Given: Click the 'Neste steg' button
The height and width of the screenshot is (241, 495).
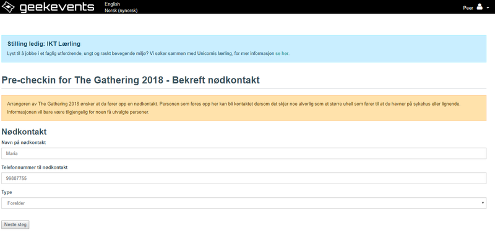Looking at the screenshot, I should pos(15,224).
